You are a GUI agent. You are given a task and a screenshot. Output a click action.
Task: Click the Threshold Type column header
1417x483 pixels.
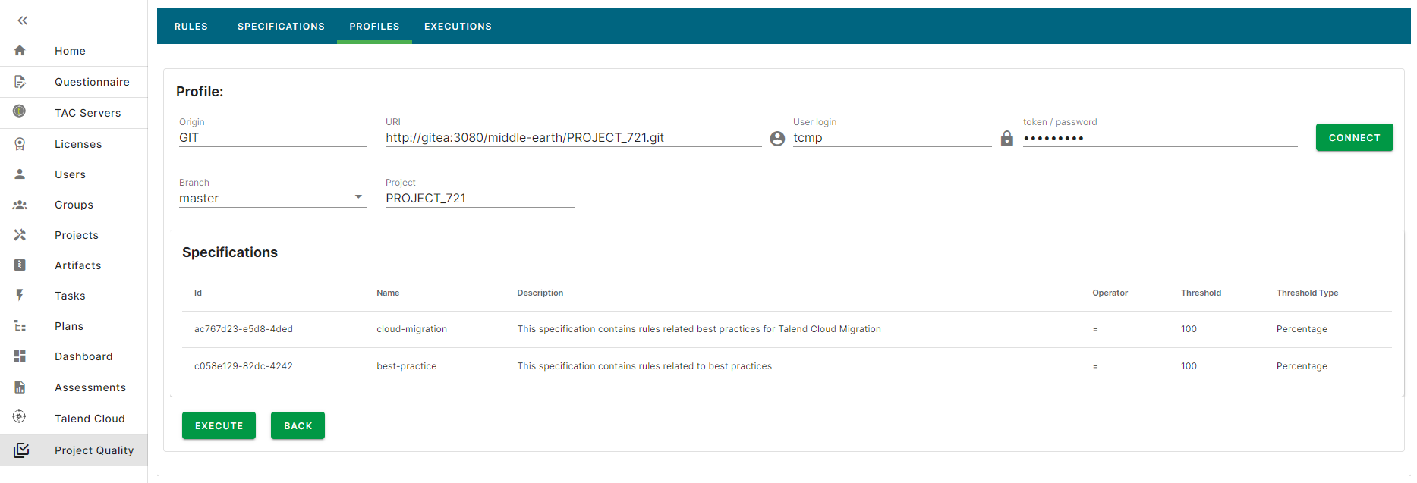click(1307, 293)
